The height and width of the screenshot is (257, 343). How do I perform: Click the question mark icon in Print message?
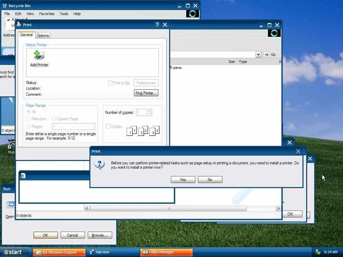point(99,165)
